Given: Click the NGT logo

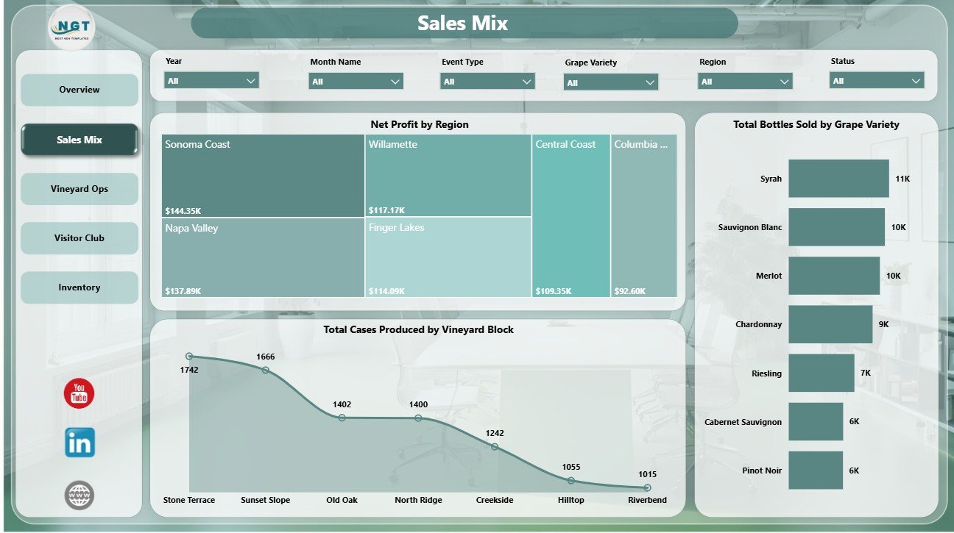Looking at the screenshot, I should pyautogui.click(x=71, y=27).
